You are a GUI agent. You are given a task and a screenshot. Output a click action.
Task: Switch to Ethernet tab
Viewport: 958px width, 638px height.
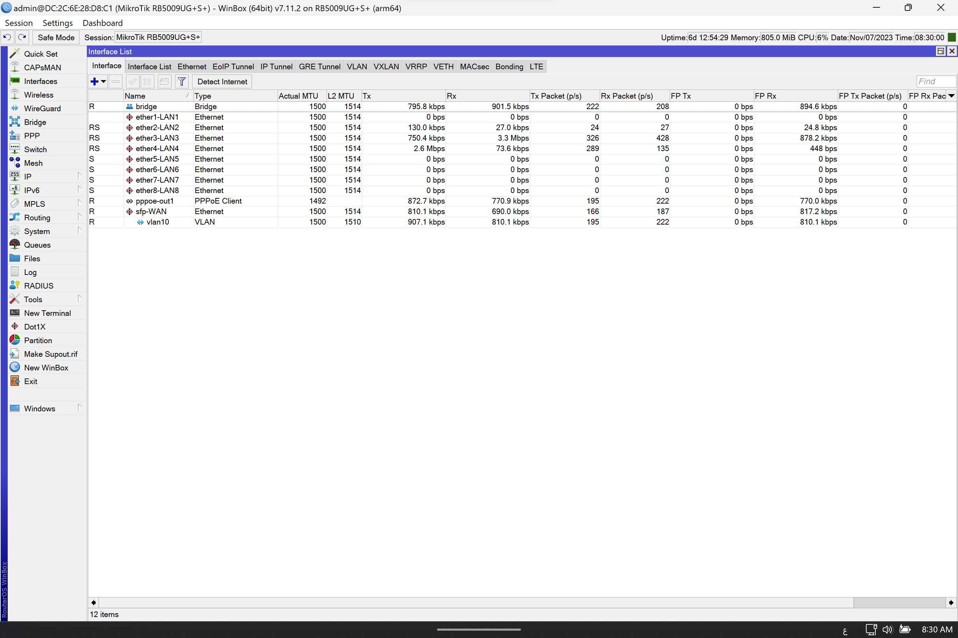pyautogui.click(x=192, y=66)
